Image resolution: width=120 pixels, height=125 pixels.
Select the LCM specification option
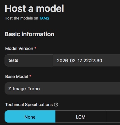[x=81, y=116]
